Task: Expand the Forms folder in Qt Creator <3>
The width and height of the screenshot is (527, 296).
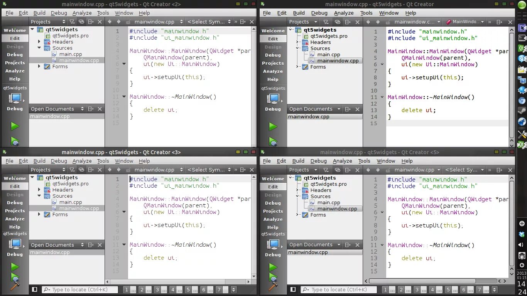Action: (39, 215)
